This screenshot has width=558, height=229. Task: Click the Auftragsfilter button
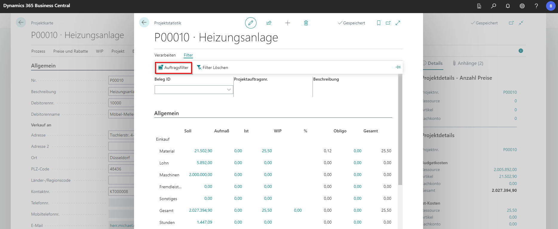coord(173,68)
